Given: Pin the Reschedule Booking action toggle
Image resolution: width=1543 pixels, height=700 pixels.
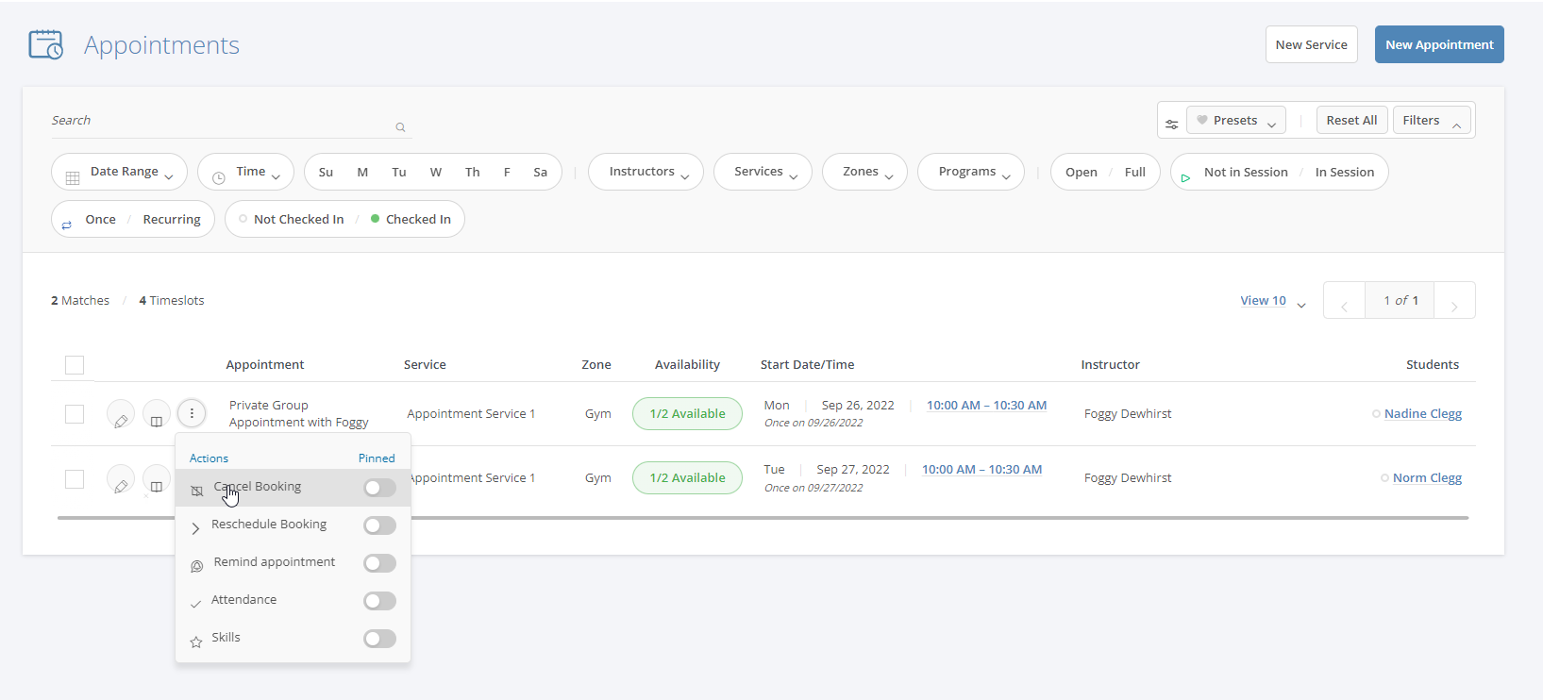Looking at the screenshot, I should (x=379, y=525).
